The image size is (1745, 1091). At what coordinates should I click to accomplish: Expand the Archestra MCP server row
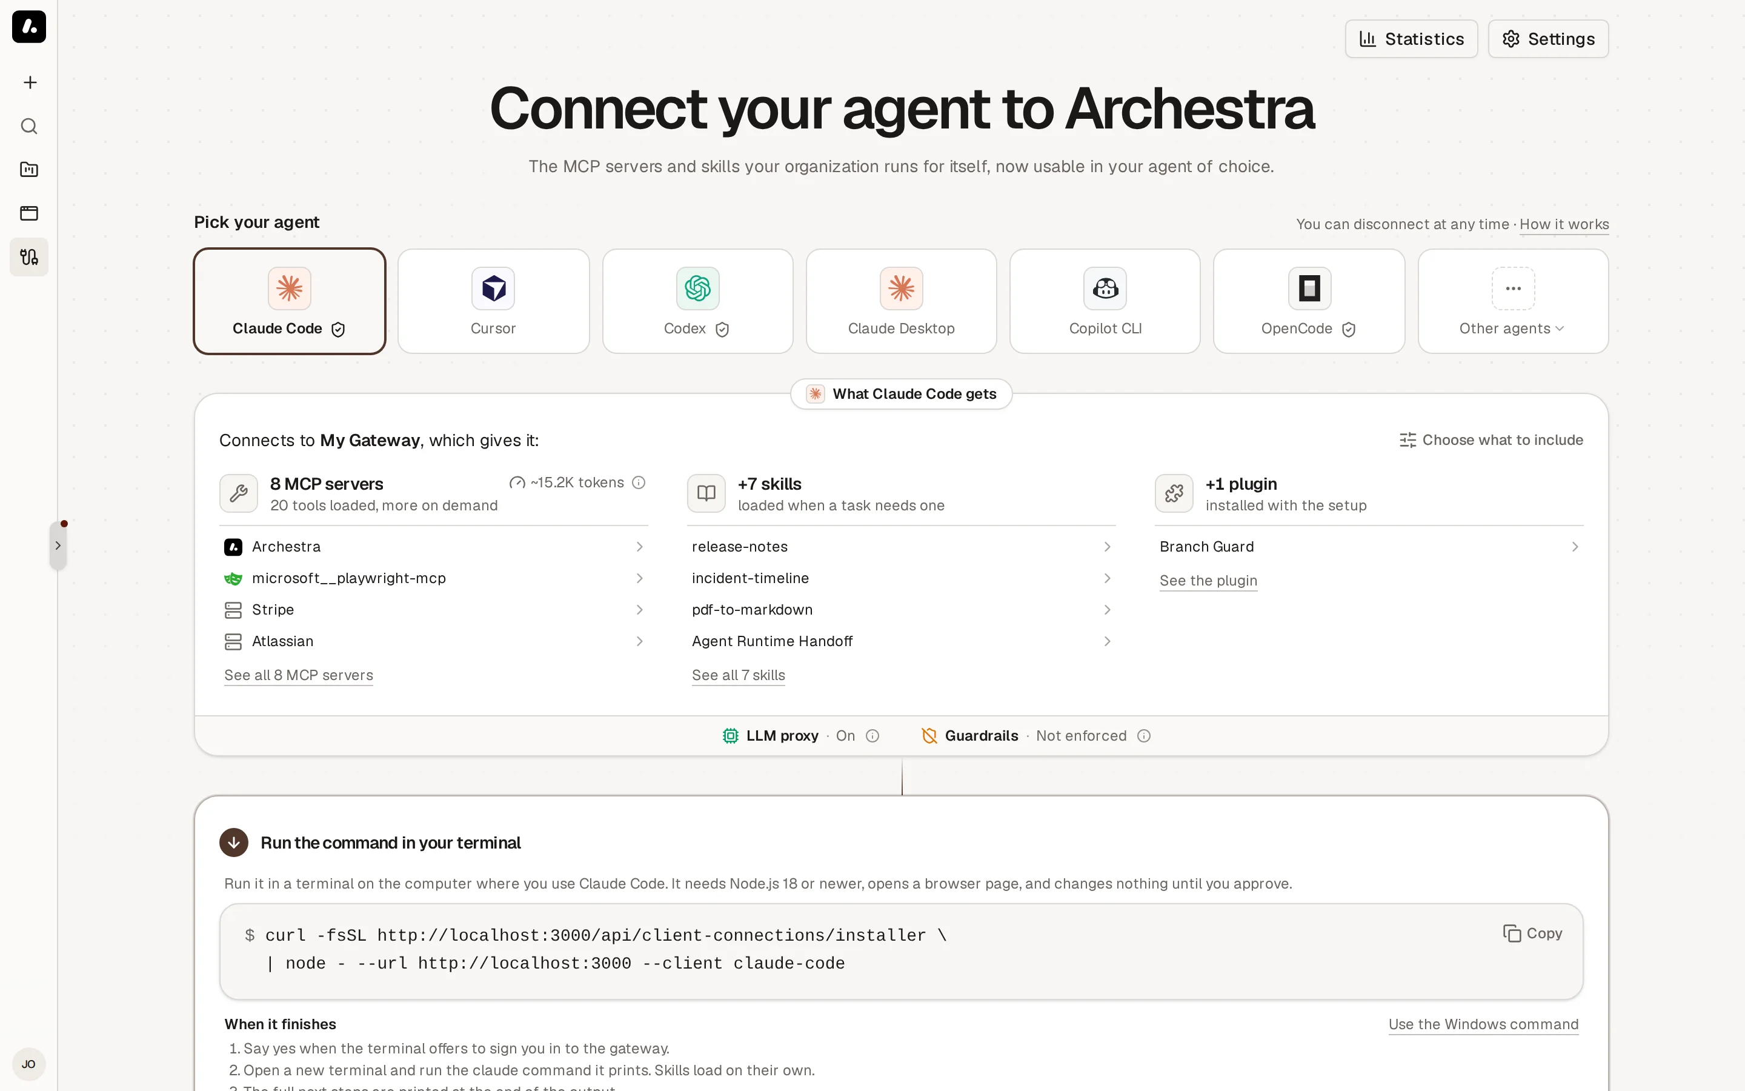434,547
